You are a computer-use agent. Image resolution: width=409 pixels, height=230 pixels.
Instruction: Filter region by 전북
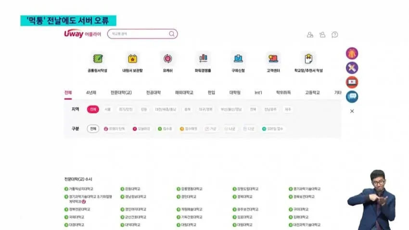coord(253,109)
